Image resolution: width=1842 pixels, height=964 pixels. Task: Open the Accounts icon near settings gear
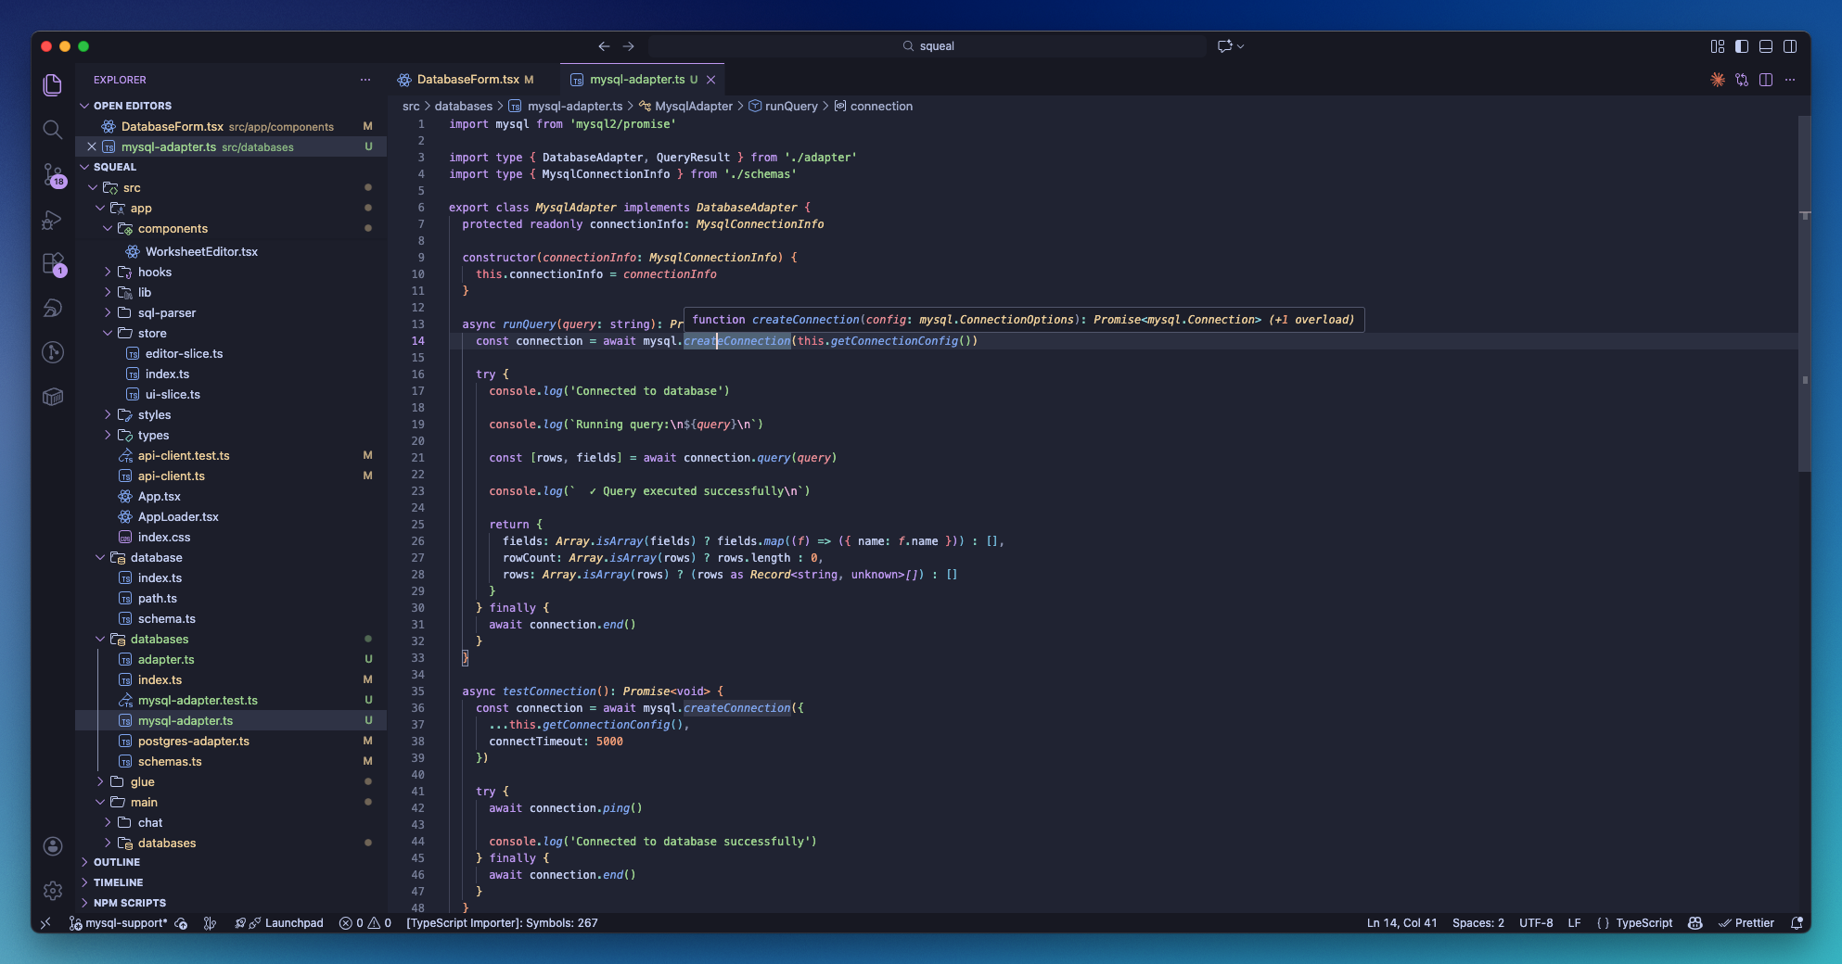53,846
